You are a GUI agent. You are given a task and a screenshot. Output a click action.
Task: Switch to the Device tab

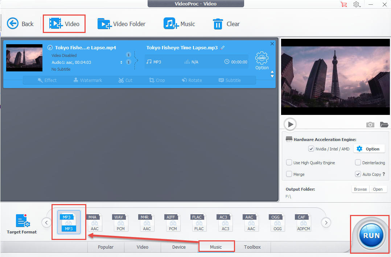179,247
